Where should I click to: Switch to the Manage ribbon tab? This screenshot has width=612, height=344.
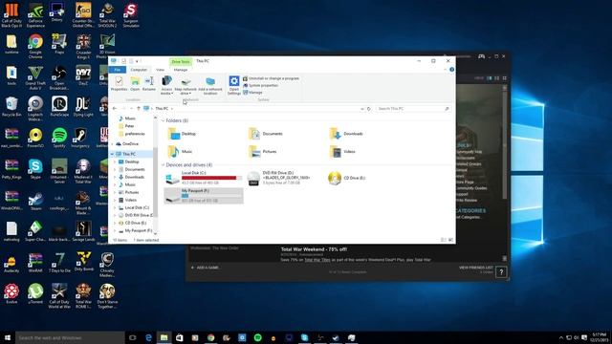tap(181, 70)
